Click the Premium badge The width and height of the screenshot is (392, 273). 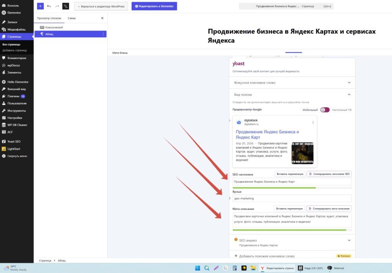[x=344, y=256]
